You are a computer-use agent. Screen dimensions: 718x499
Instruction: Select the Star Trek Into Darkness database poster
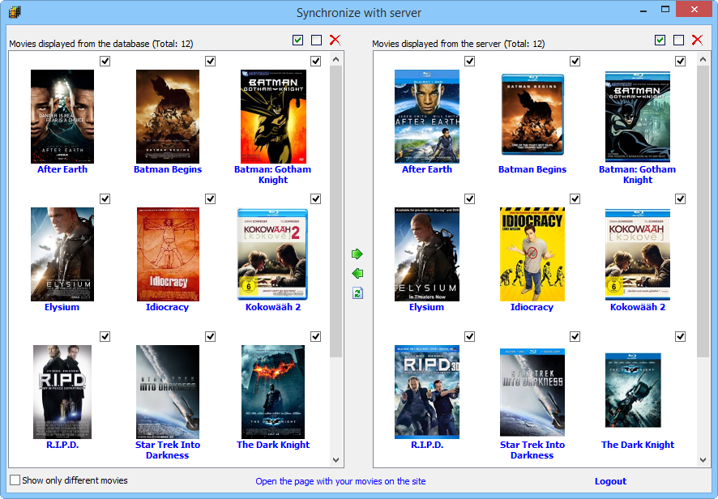click(x=168, y=392)
